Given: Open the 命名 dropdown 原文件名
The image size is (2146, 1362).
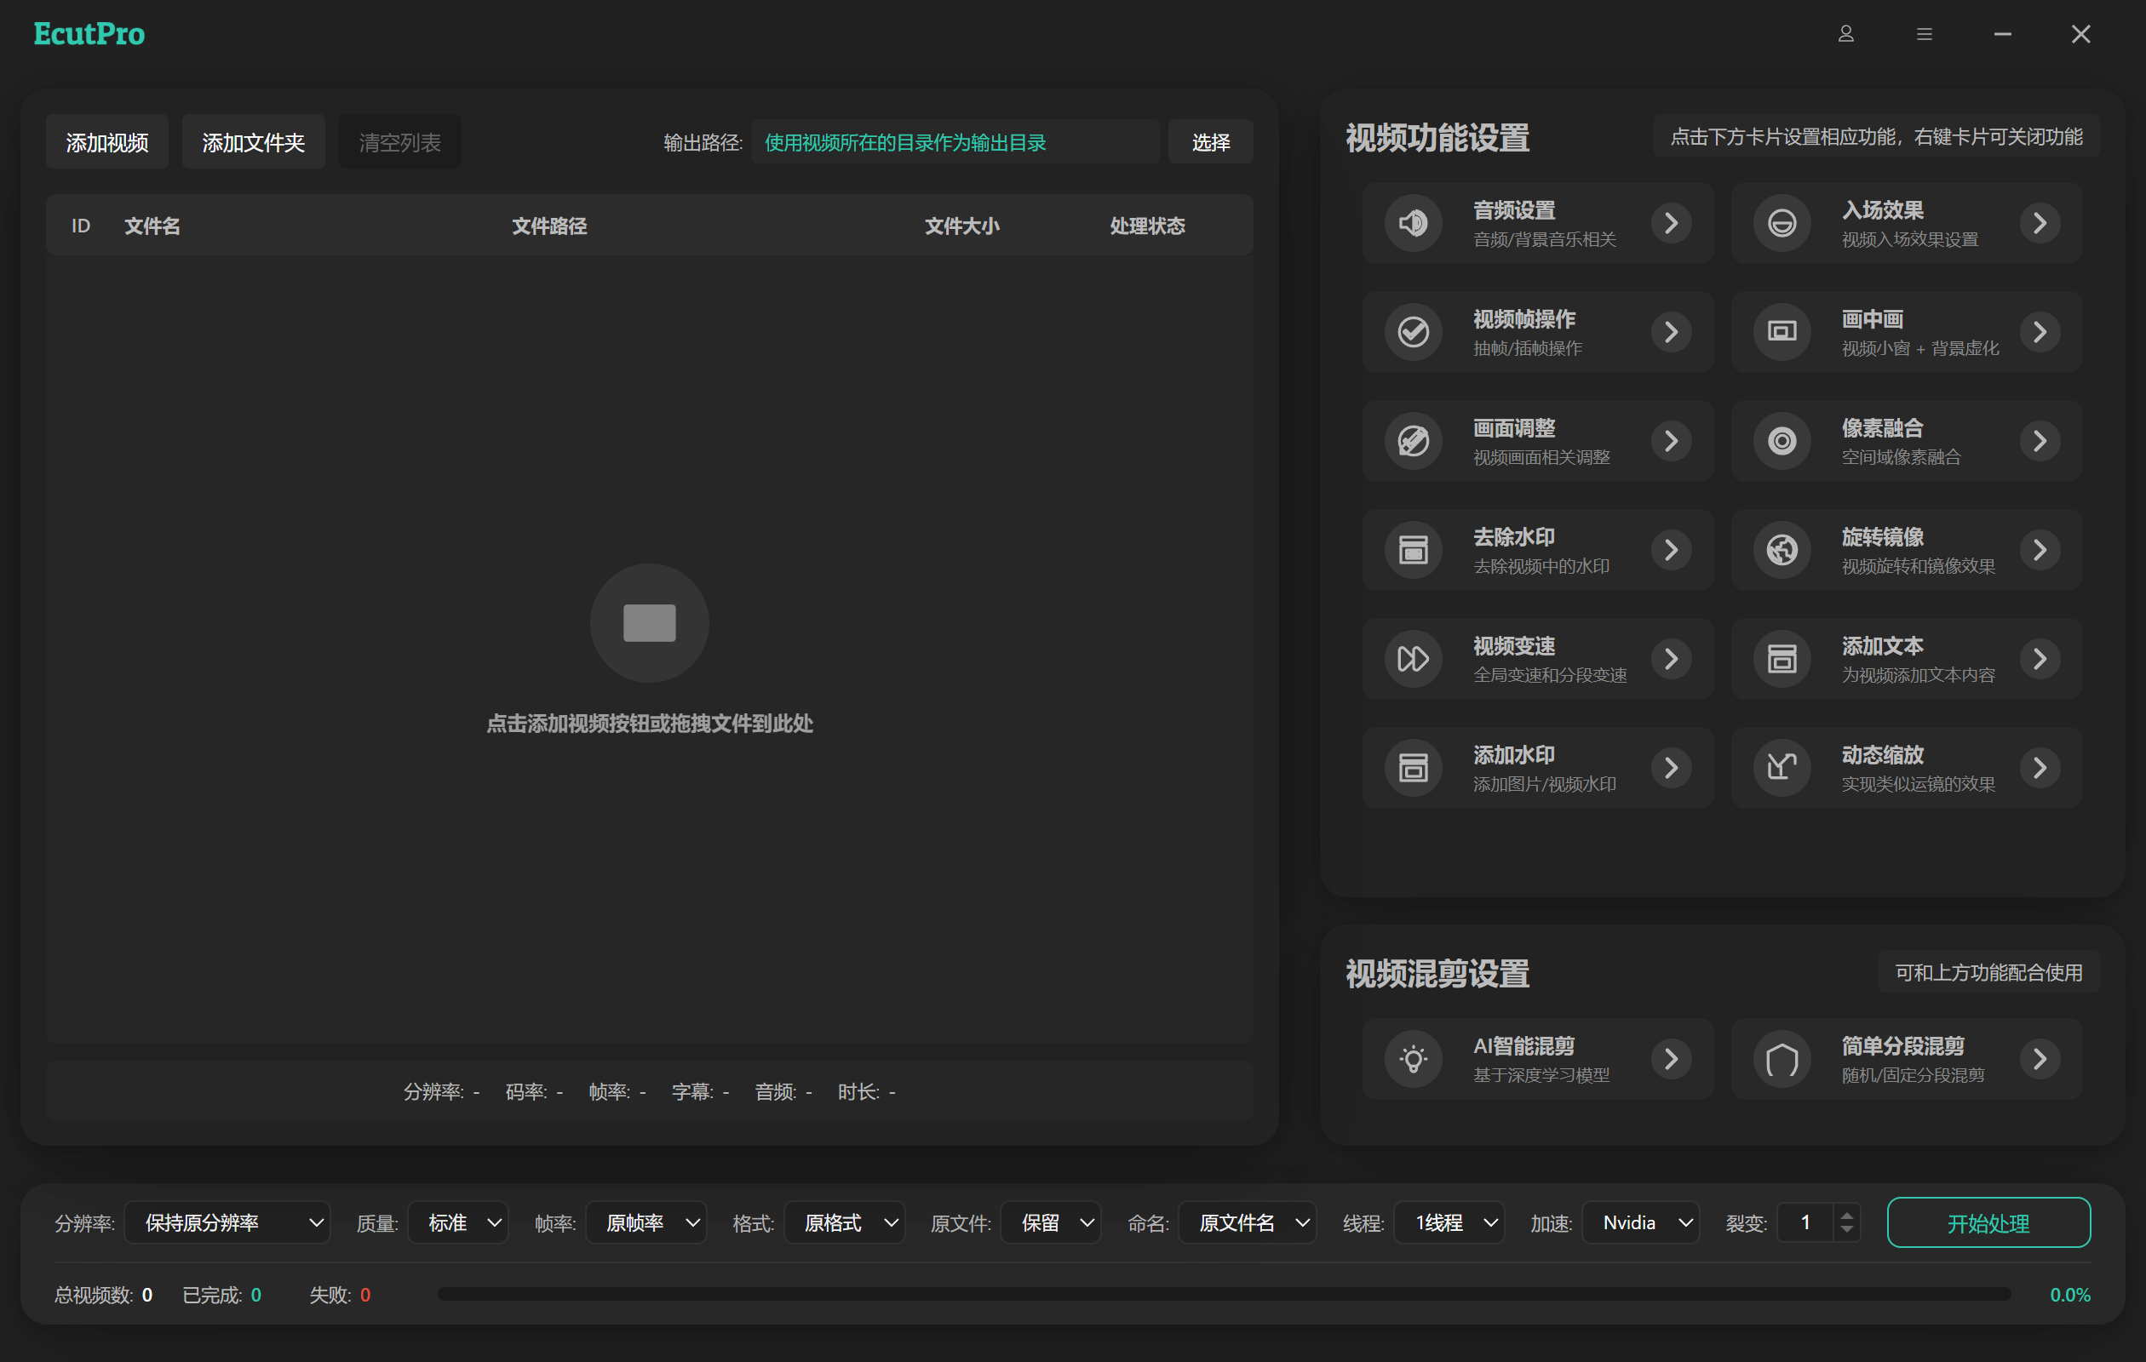Looking at the screenshot, I should tap(1248, 1223).
